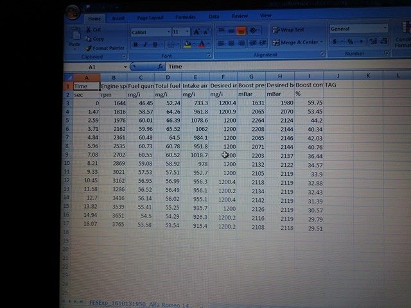Apply Percent Style format

click(350, 41)
